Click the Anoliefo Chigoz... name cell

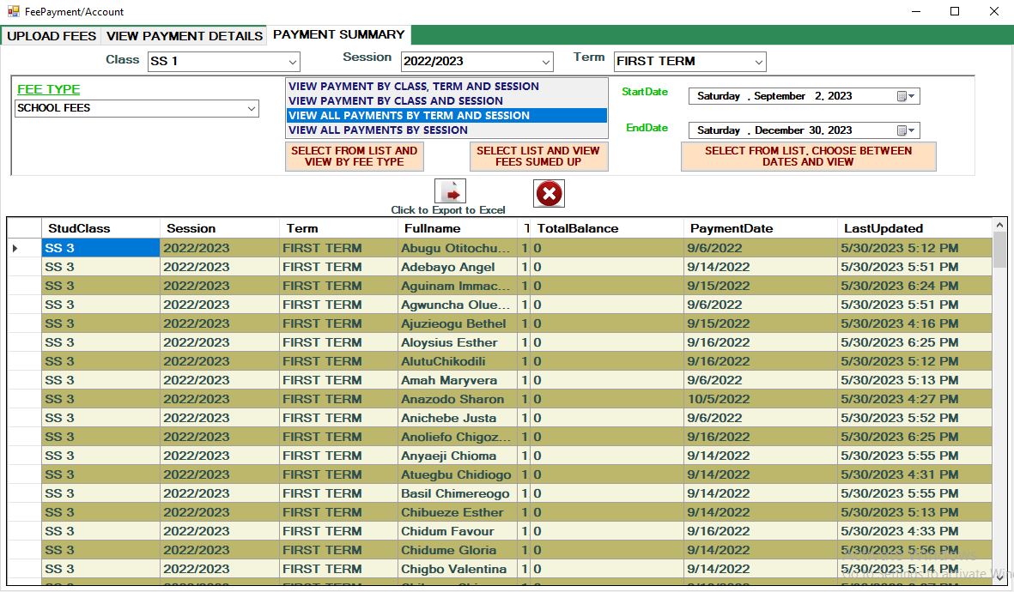[458, 437]
